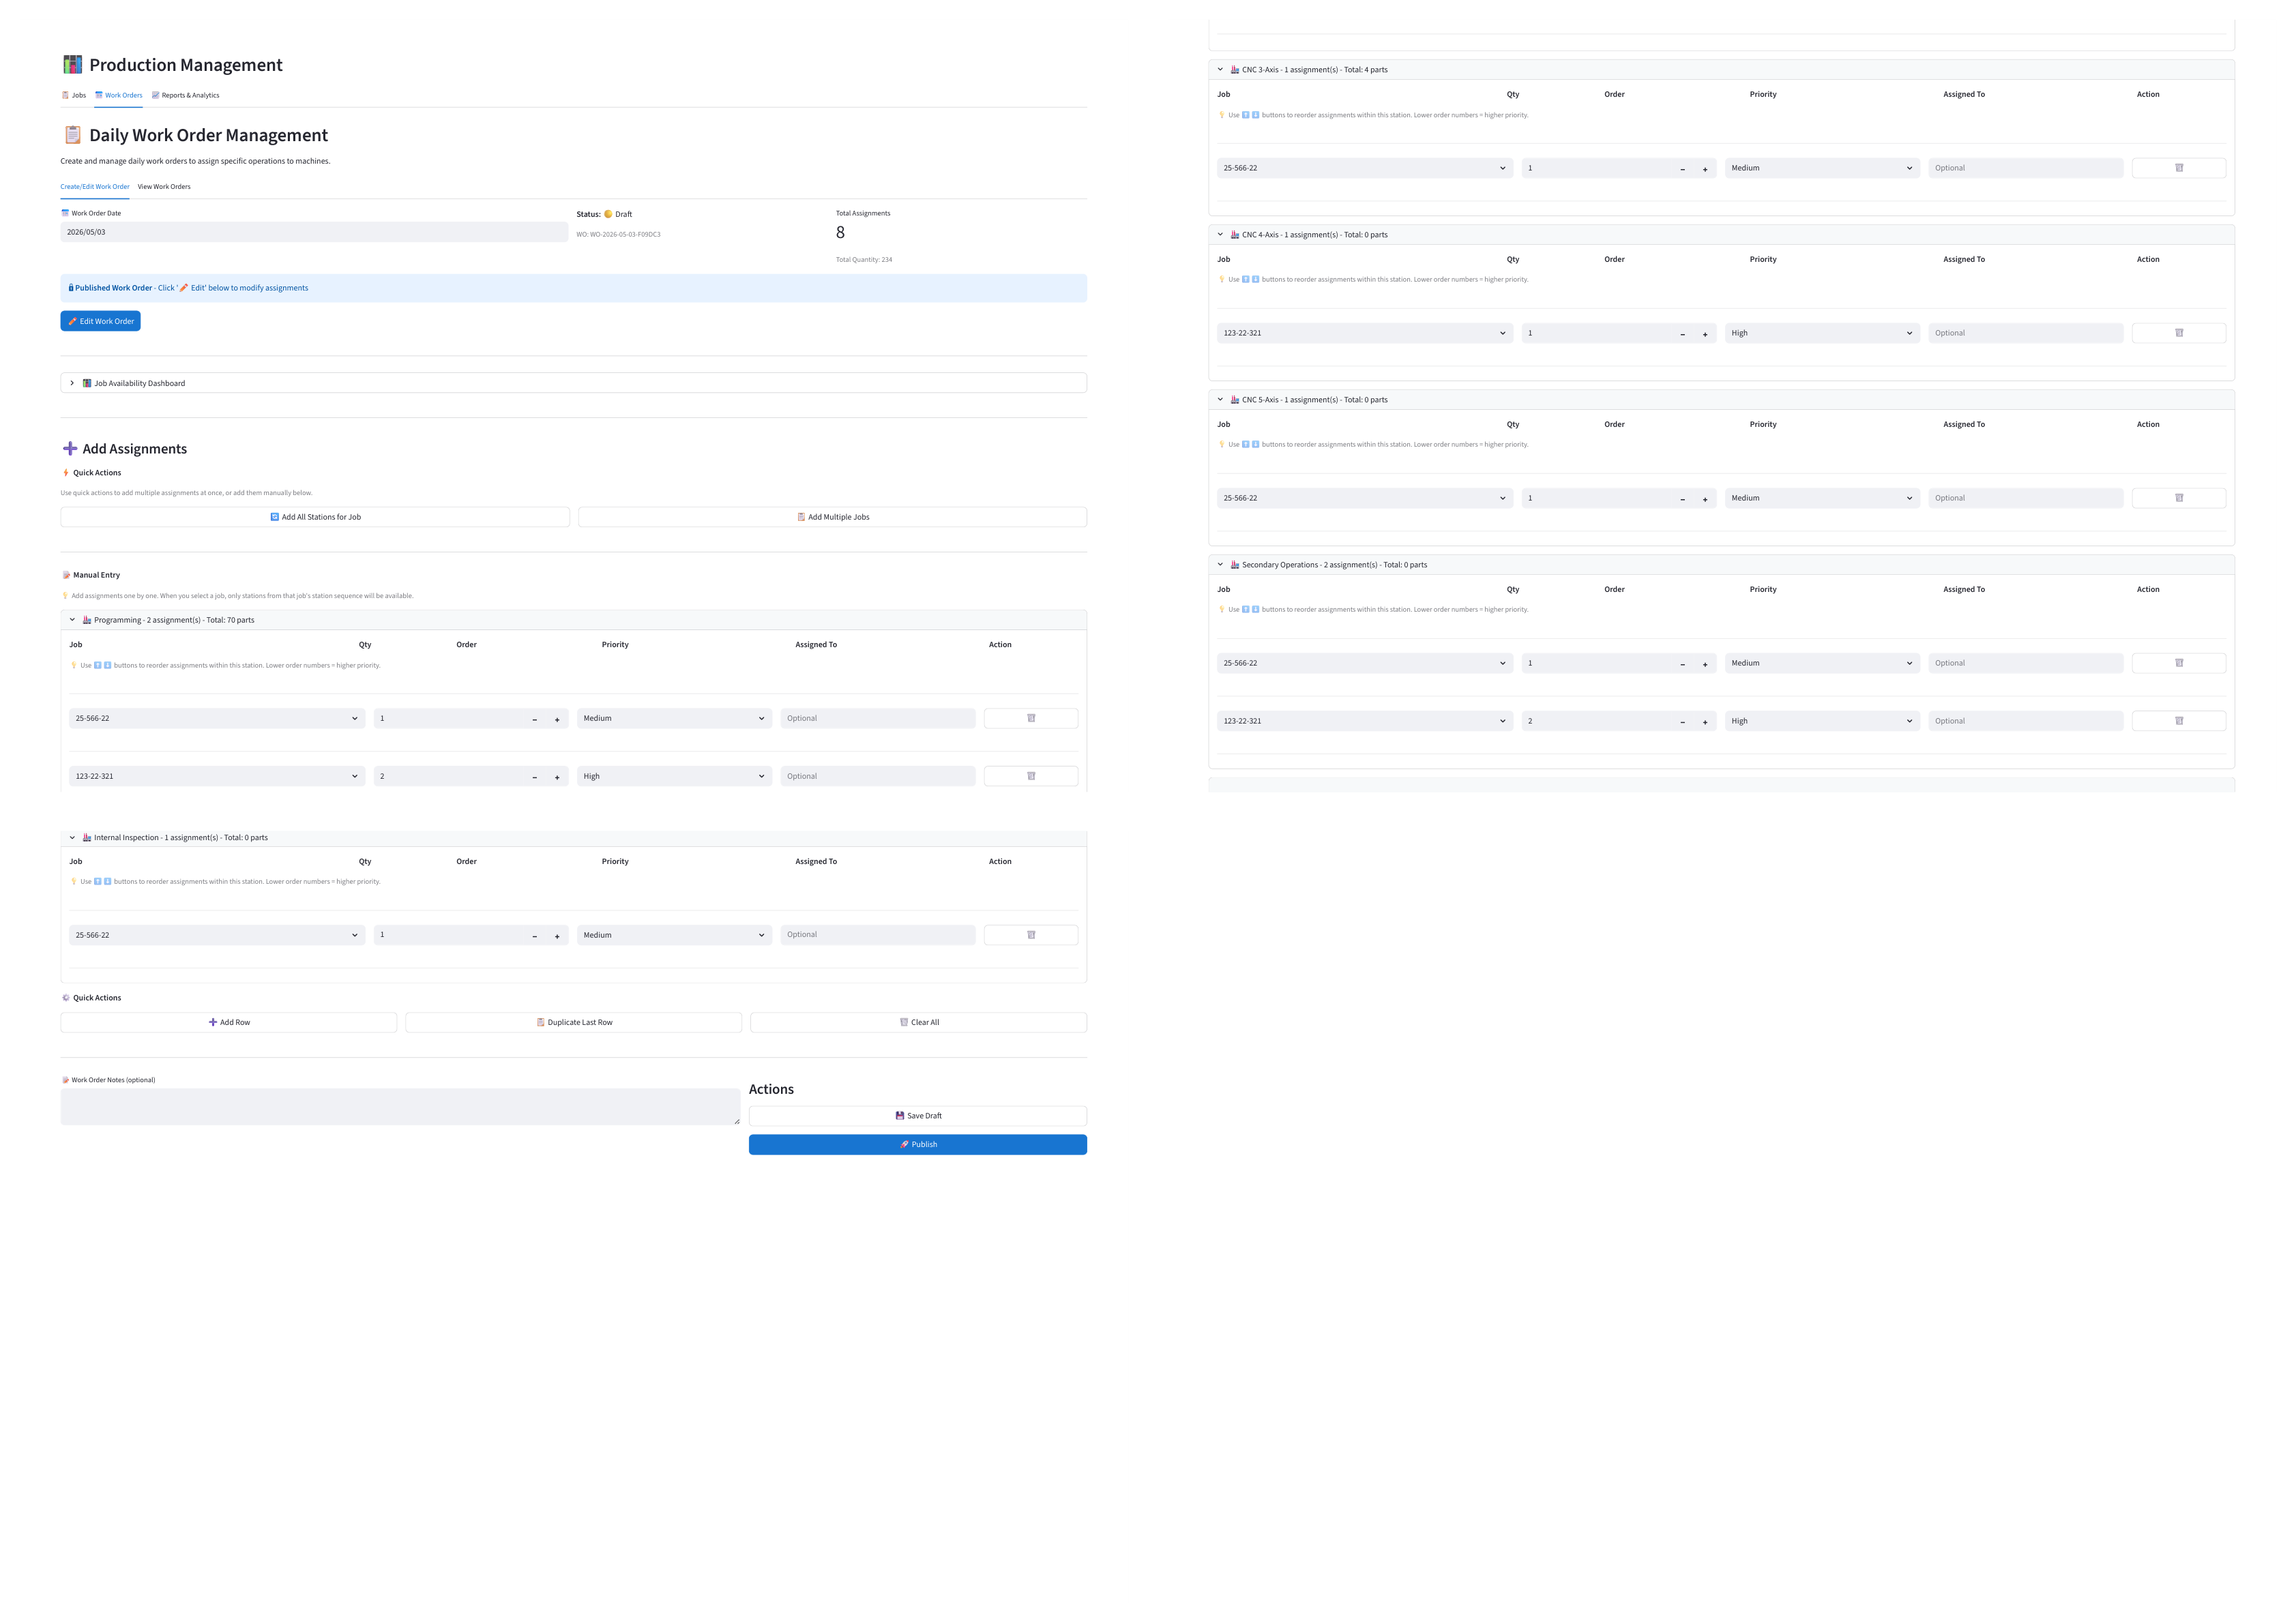
Task: Open priority dropdown in CNC 3-Axis row
Action: click(x=1822, y=168)
